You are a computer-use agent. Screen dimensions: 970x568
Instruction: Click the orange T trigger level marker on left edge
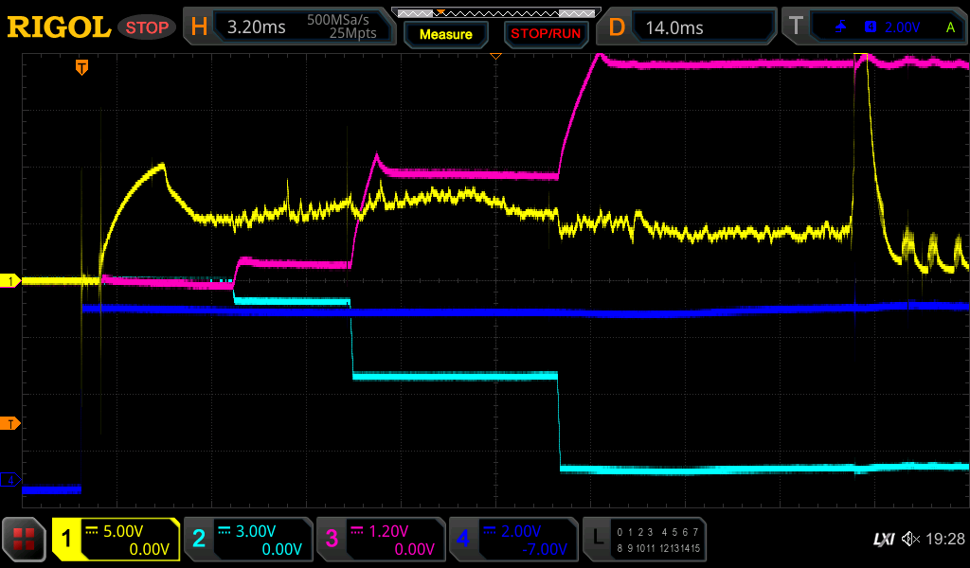tap(10, 423)
